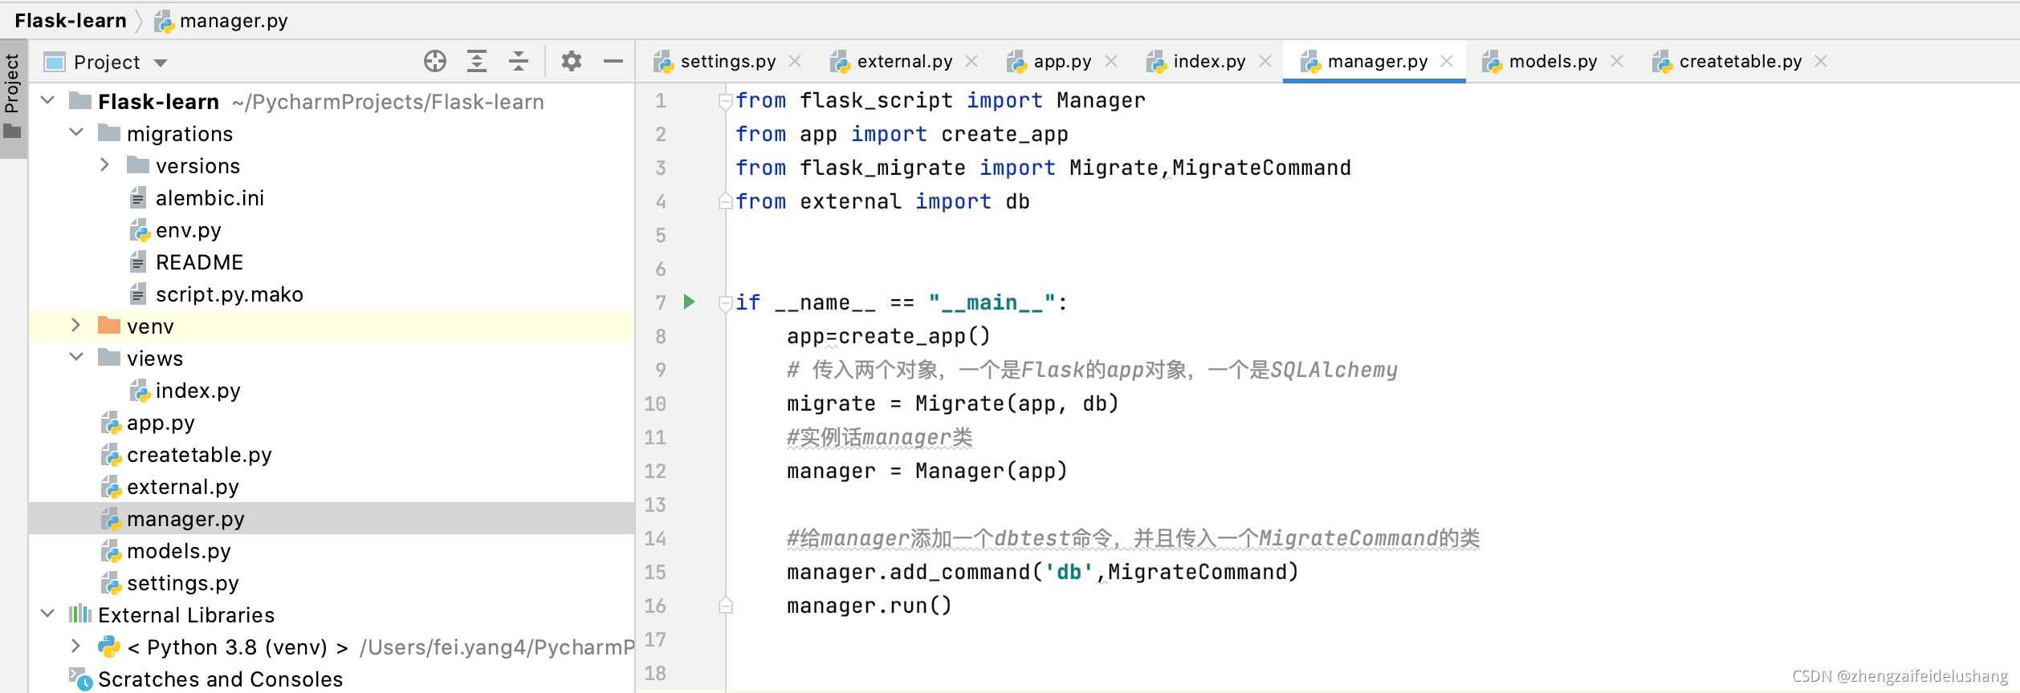Select app.py in the project tree
Viewport: 2020px width, 693px height.
point(161,423)
